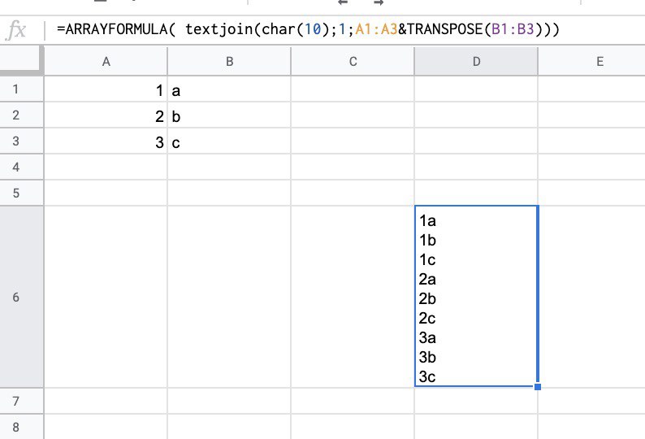
Task: Click cell B2 containing b
Action: 229,115
